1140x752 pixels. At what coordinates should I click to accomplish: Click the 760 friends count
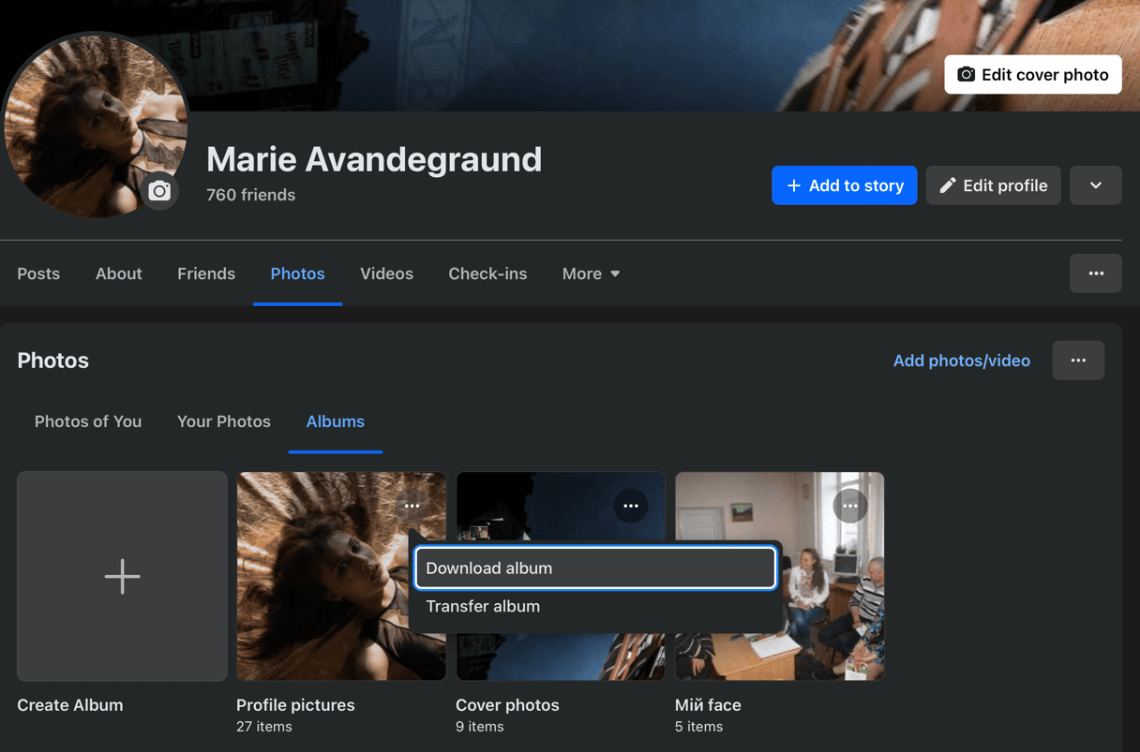(250, 195)
